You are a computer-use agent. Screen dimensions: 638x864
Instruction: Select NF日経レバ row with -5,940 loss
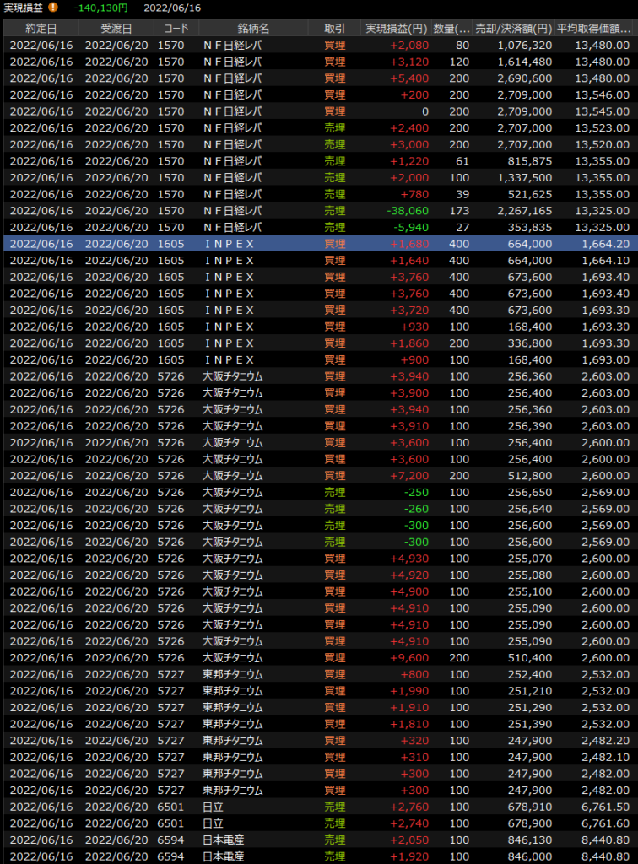319,227
